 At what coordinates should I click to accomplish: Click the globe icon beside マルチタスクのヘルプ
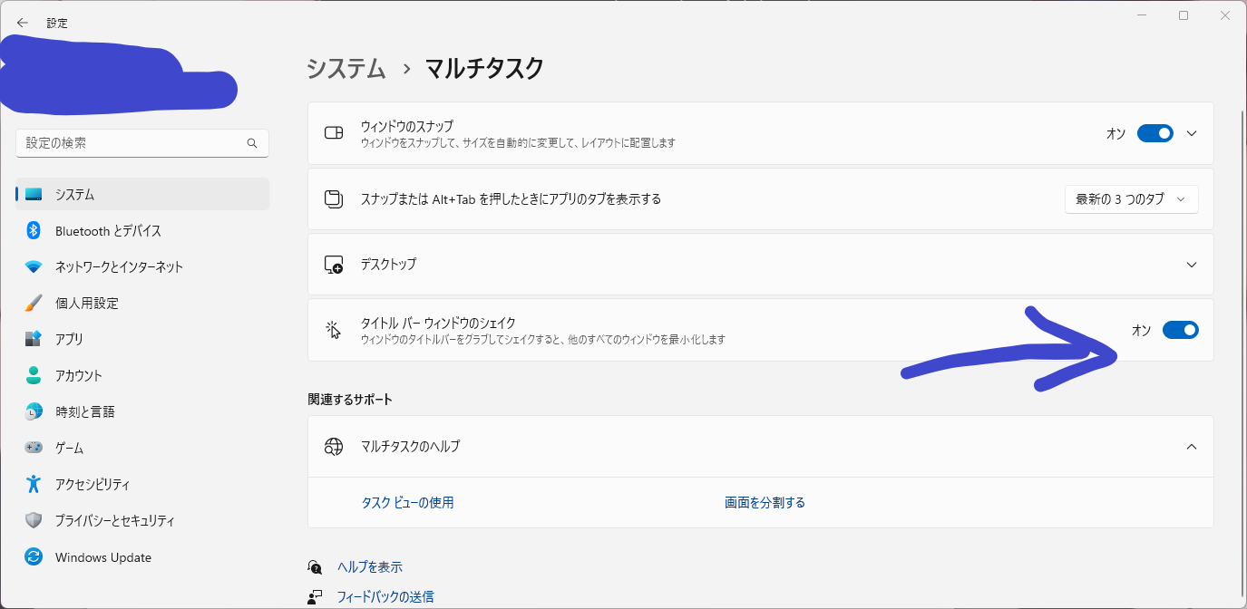pyautogui.click(x=334, y=447)
